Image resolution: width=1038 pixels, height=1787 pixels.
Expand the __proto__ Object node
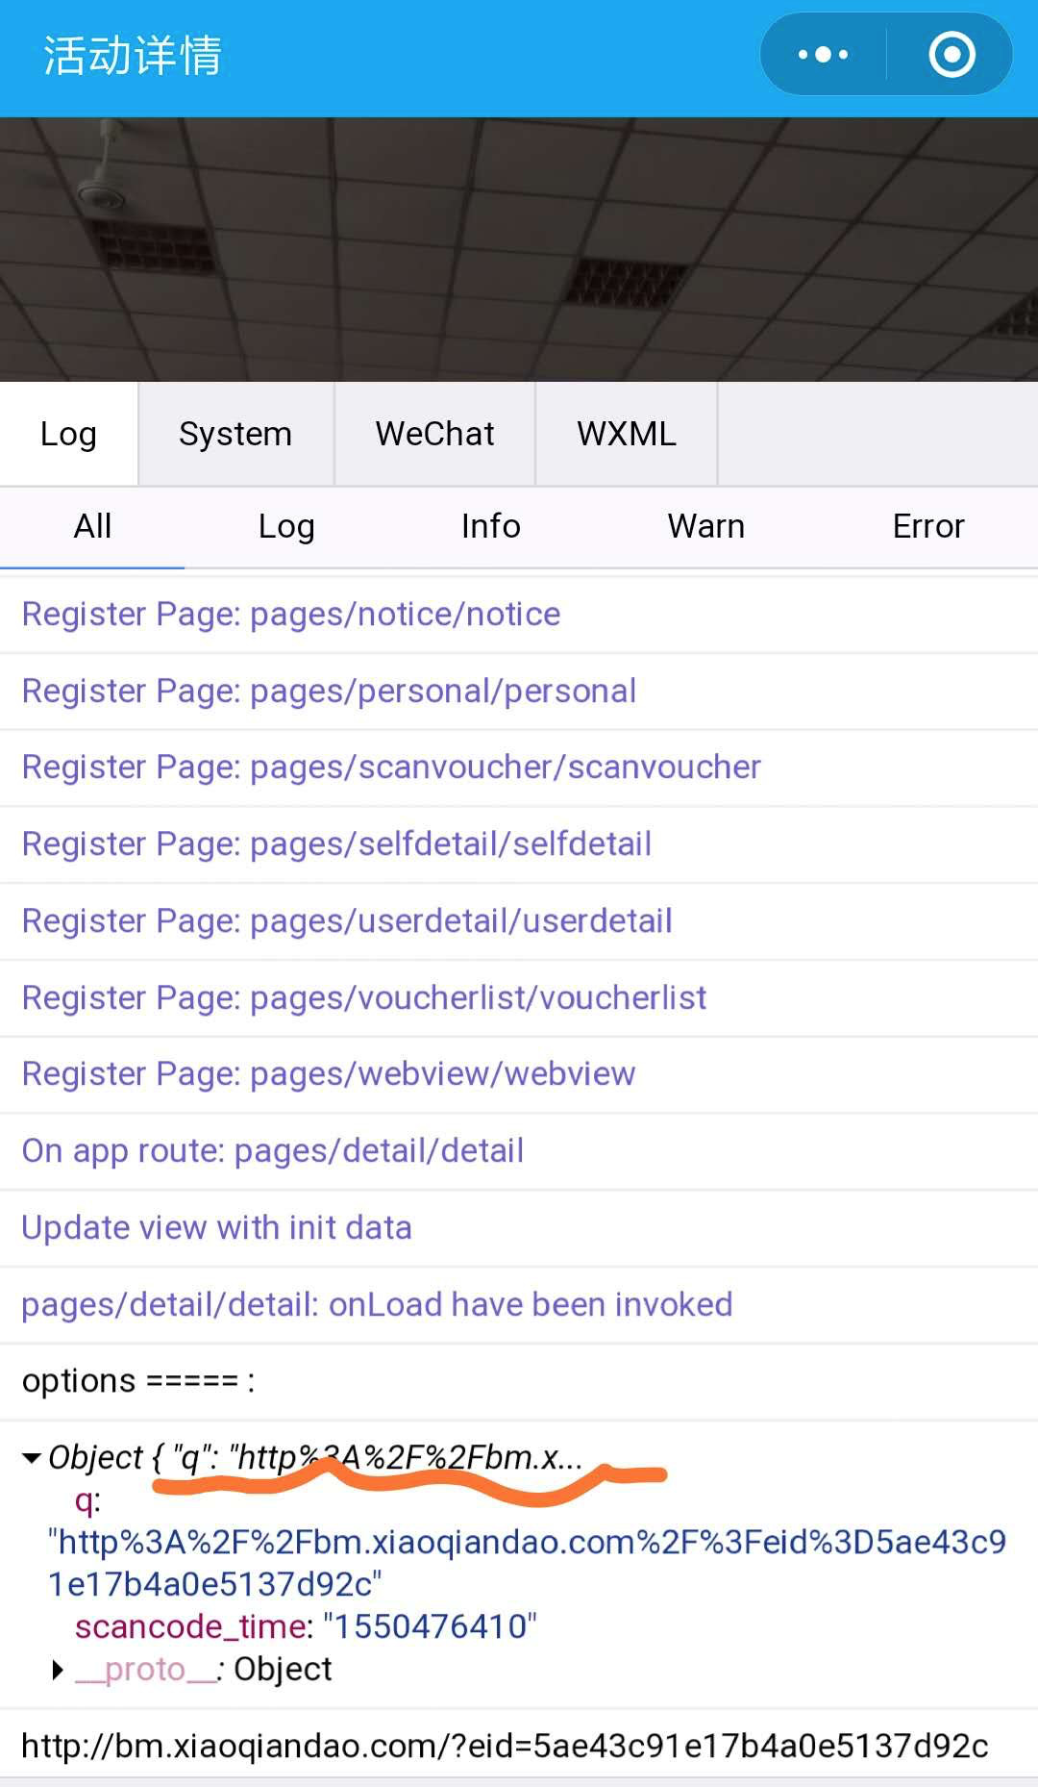[58, 1671]
